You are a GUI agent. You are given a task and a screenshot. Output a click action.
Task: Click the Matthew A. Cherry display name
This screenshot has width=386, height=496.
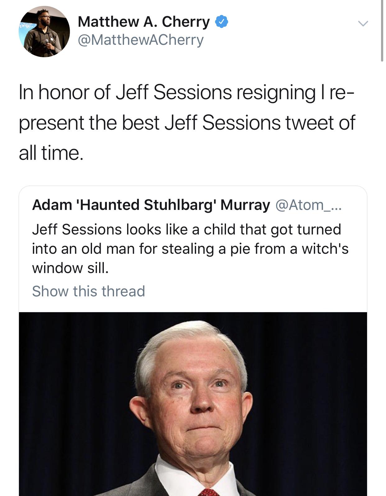point(144,22)
